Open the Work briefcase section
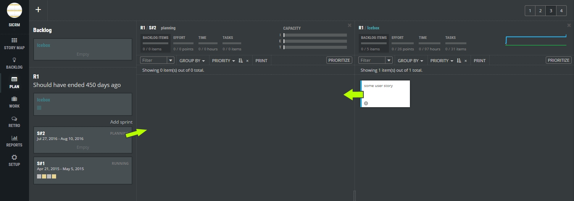Viewport: 574px width, 201px height. point(15,102)
